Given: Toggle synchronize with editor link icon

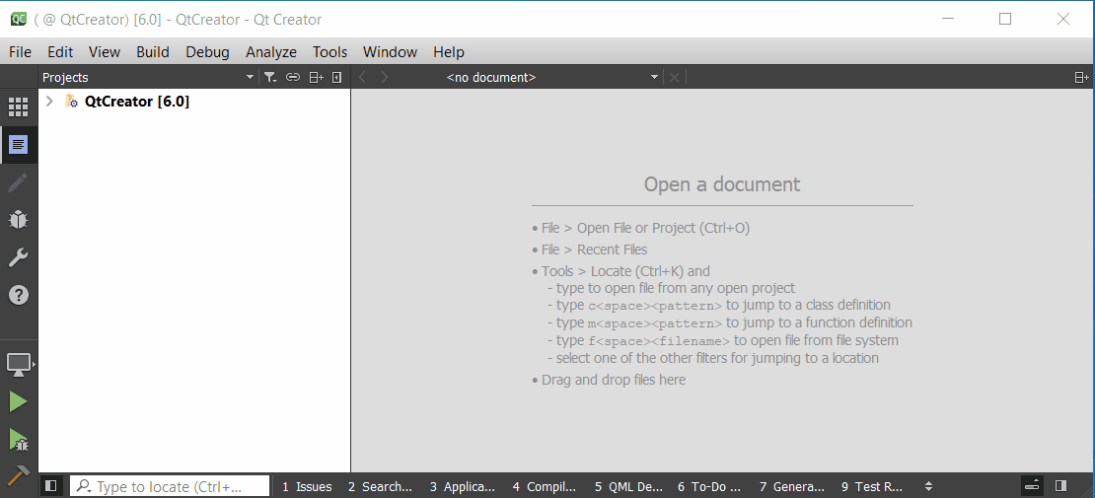Looking at the screenshot, I should coord(293,77).
